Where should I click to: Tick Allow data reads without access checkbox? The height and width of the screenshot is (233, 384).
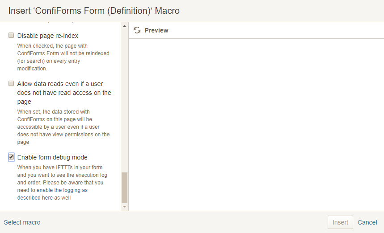click(11, 83)
